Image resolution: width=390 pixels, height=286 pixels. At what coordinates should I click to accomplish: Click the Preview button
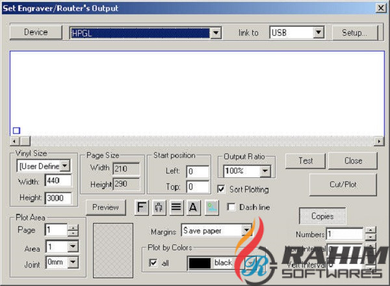coord(106,207)
